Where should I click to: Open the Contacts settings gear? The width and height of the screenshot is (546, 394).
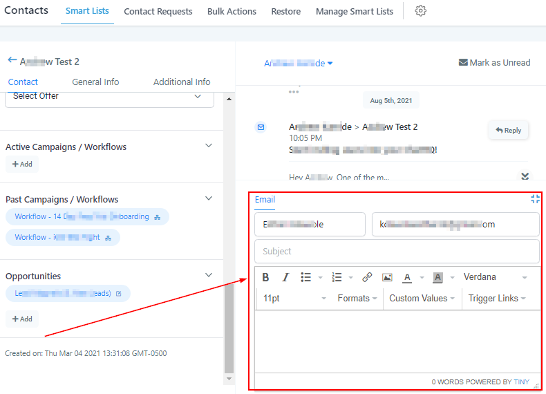point(420,11)
